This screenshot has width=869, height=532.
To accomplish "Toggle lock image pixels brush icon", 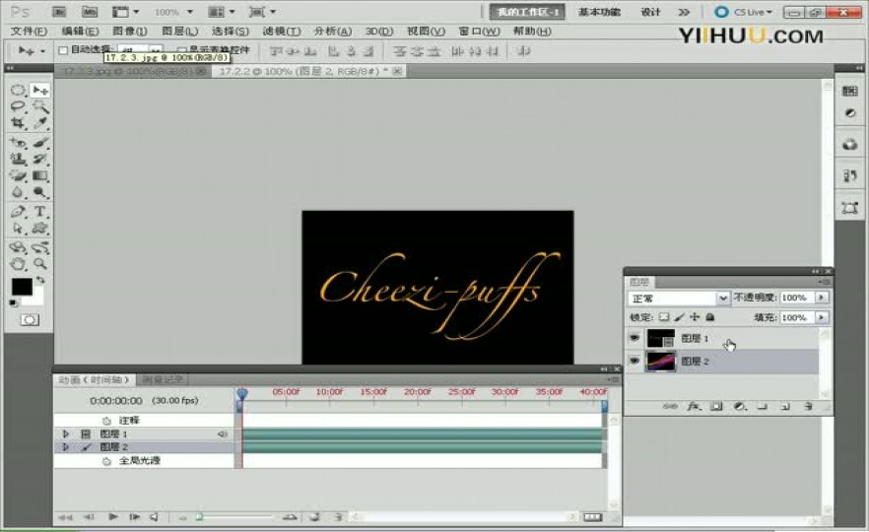I will [x=680, y=317].
